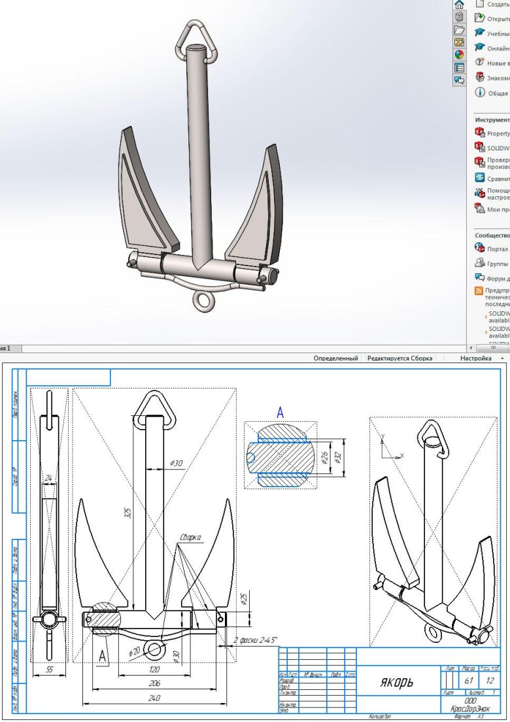Viewport: 510px width, 722px height.
Task: Open the File Explorer pane tab
Action: pyautogui.click(x=459, y=30)
